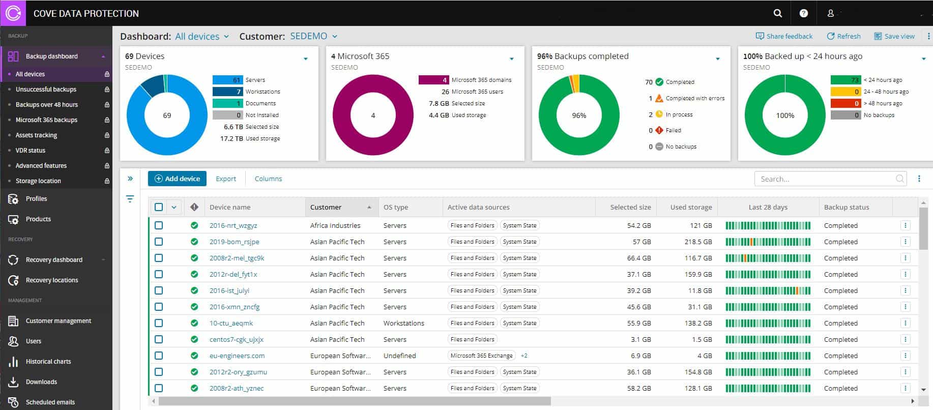Click the Recovery locations icon
This screenshot has height=410, width=933.
pyautogui.click(x=13, y=280)
